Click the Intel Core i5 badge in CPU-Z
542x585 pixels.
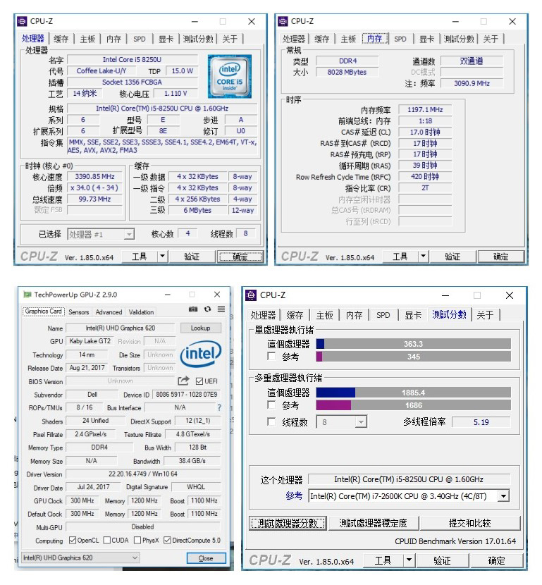coord(229,77)
